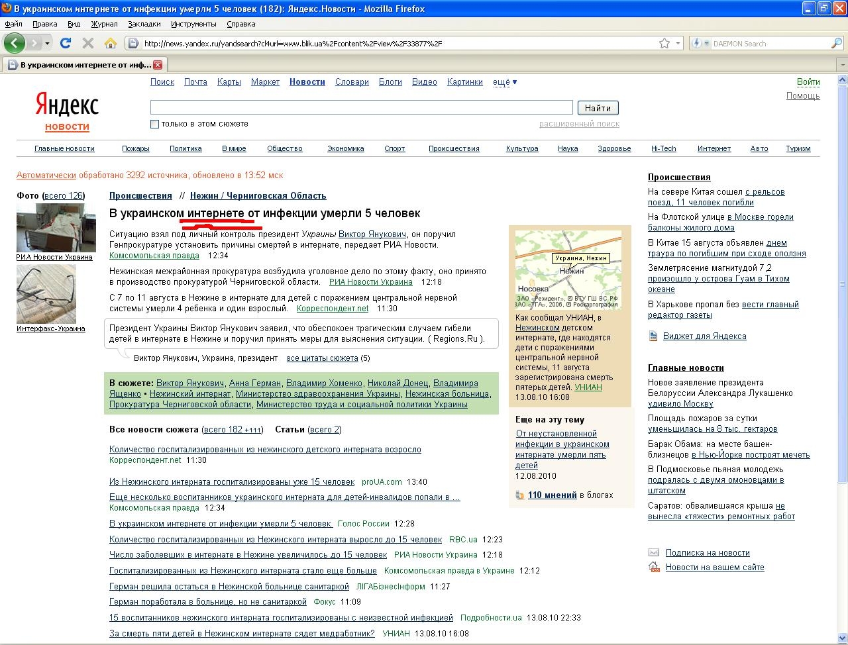Reload the page with the Refresh icon
Image resolution: width=848 pixels, height=645 pixels.
[65, 43]
